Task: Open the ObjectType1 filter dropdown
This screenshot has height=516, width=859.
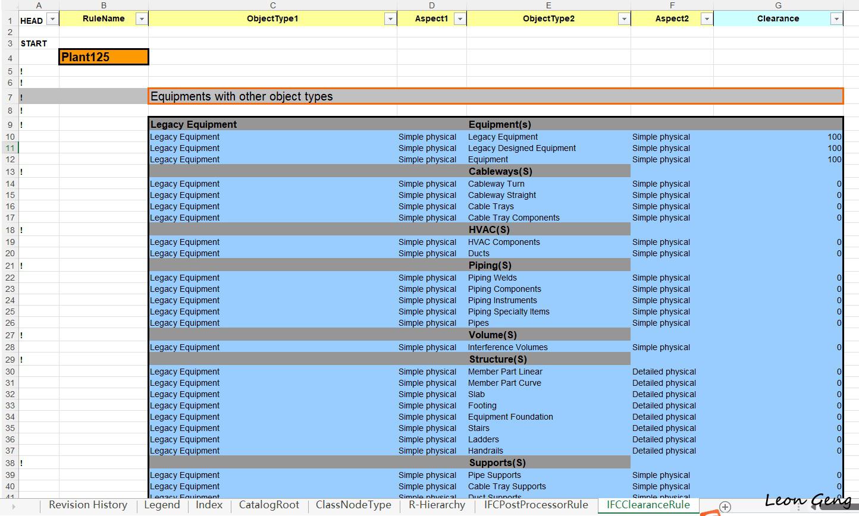Action: [x=390, y=20]
